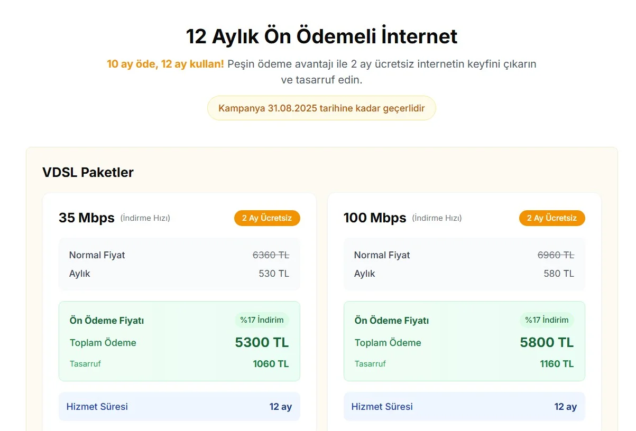Screen dimensions: 636x431
Task: Click the struck-through 6960 TL normal price
Action: point(556,255)
